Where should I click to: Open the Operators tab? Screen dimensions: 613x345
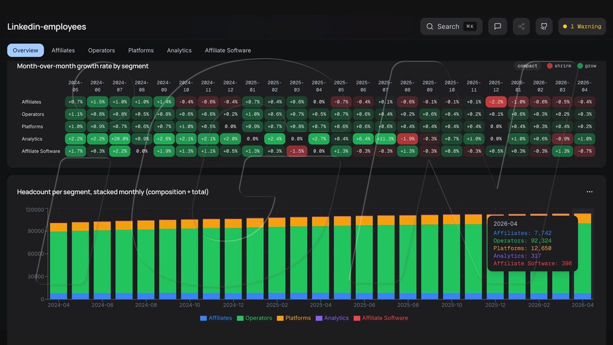coord(102,50)
